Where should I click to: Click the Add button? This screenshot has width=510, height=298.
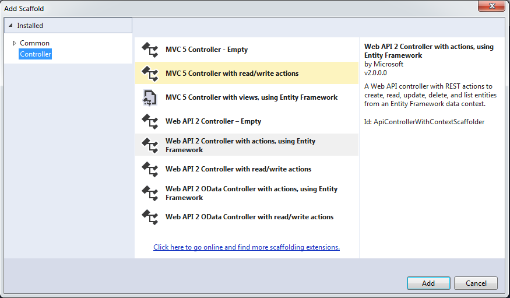click(428, 283)
